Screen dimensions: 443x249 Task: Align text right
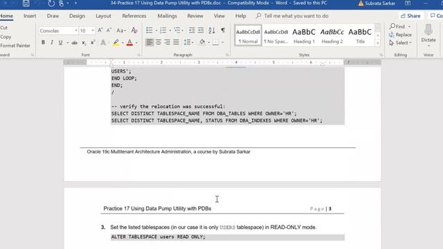coord(168,42)
